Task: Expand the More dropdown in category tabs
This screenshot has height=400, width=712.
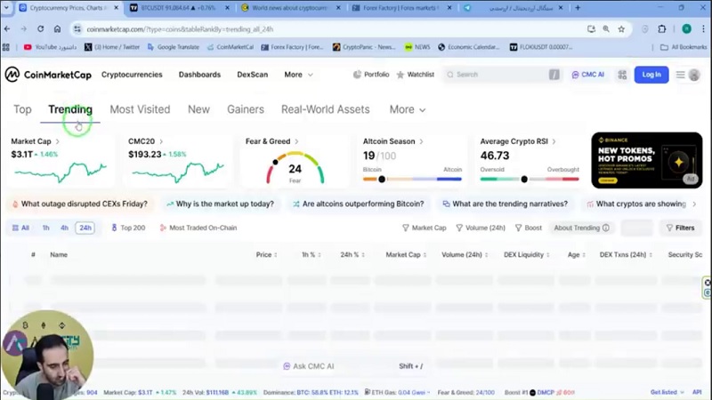Action: pyautogui.click(x=407, y=109)
